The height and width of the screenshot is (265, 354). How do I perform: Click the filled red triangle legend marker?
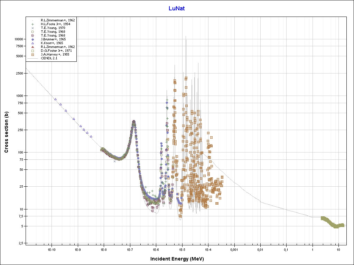point(32,47)
